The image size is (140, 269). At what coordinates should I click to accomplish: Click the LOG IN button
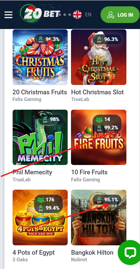[x=120, y=15]
